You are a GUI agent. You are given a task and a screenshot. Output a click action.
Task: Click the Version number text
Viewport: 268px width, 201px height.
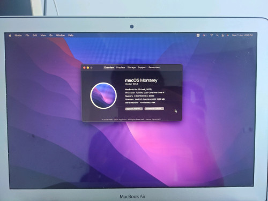[131, 84]
